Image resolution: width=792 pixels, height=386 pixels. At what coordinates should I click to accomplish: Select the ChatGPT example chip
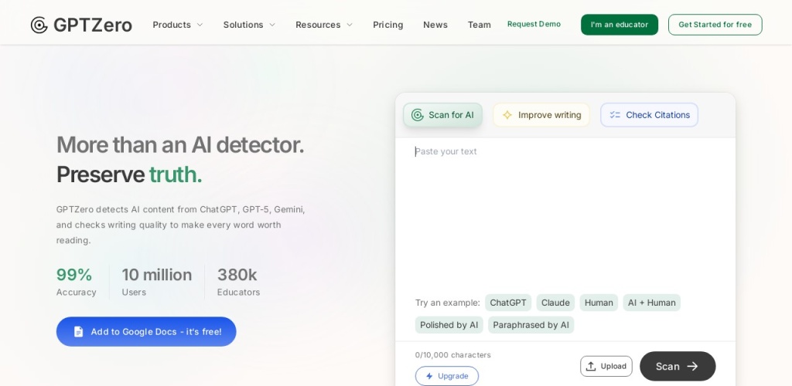[508, 303]
